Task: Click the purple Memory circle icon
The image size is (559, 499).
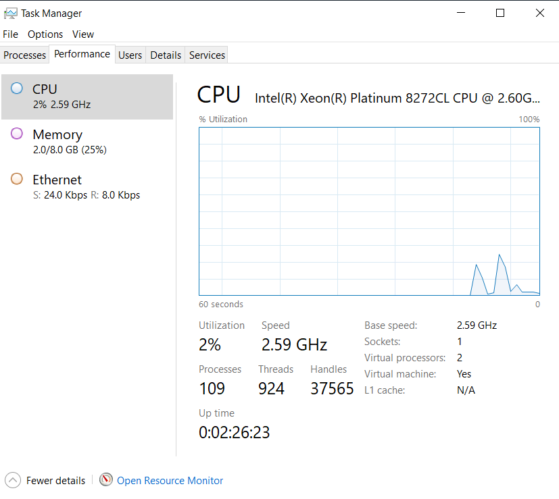Action: (17, 134)
